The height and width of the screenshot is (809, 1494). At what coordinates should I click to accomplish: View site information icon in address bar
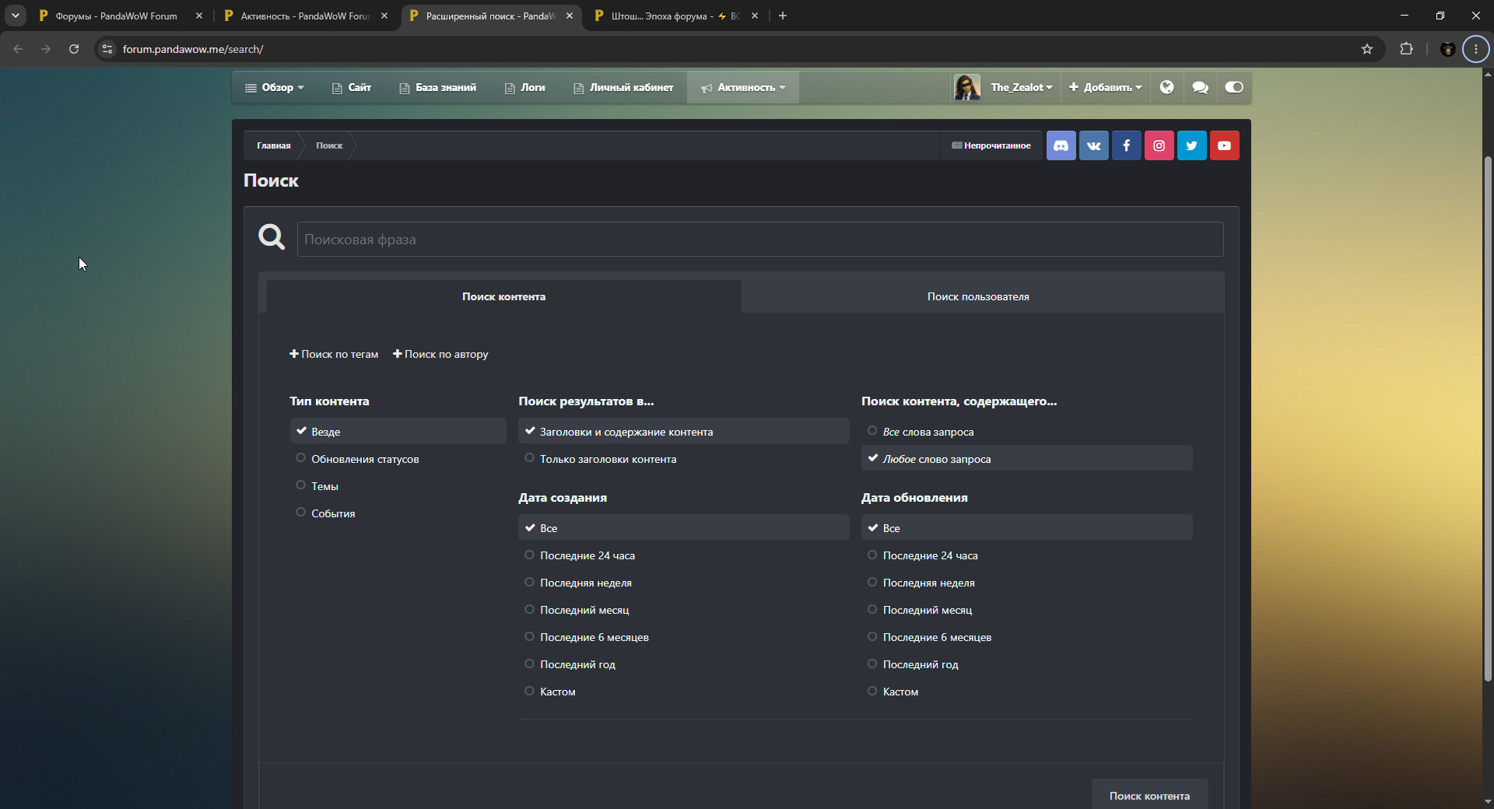107,49
